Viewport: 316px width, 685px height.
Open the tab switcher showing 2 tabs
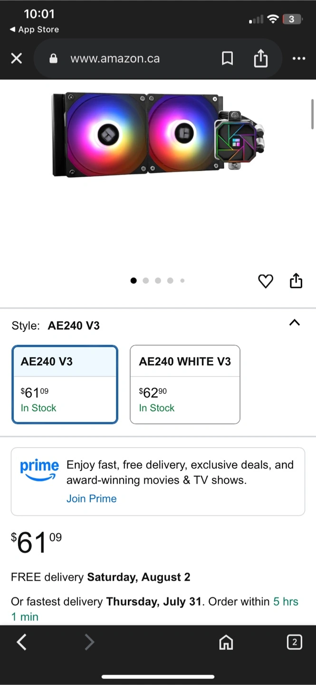coord(294,642)
